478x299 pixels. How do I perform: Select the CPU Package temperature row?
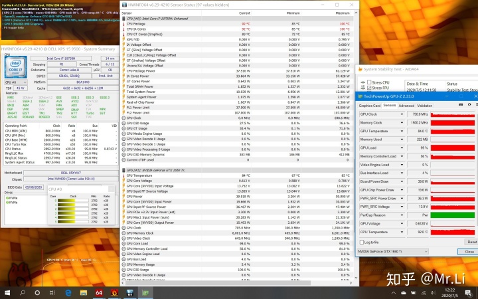(237, 24)
